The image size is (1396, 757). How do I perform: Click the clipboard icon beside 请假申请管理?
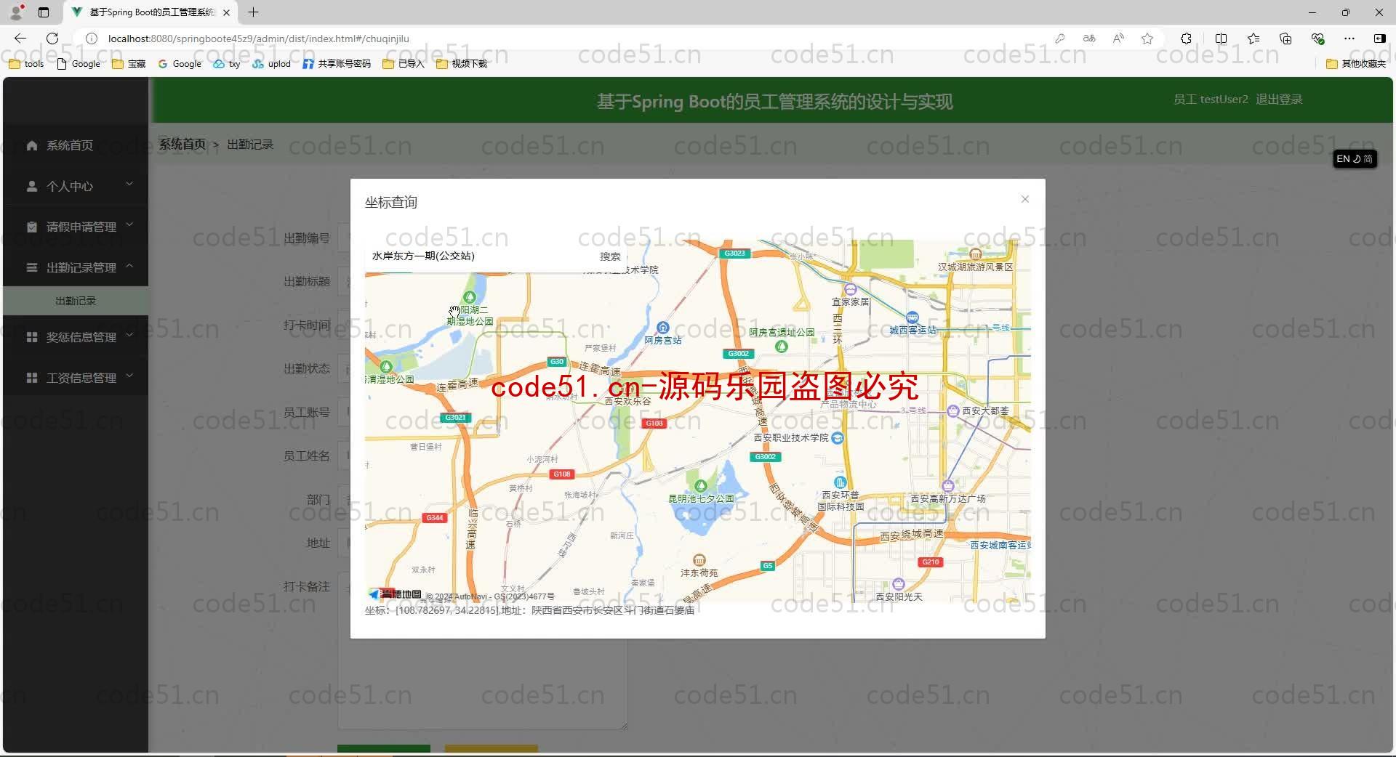(31, 227)
